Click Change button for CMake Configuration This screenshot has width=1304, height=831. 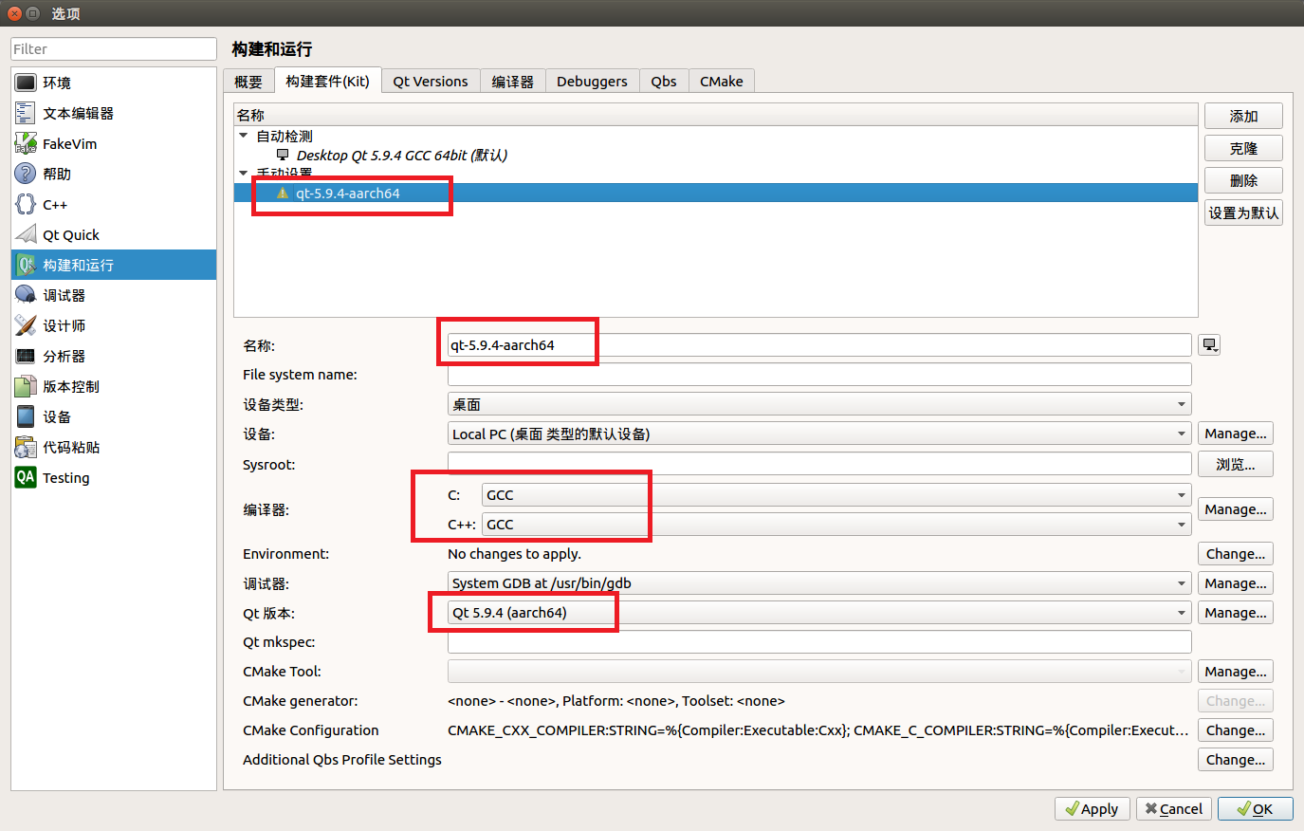pyautogui.click(x=1236, y=730)
